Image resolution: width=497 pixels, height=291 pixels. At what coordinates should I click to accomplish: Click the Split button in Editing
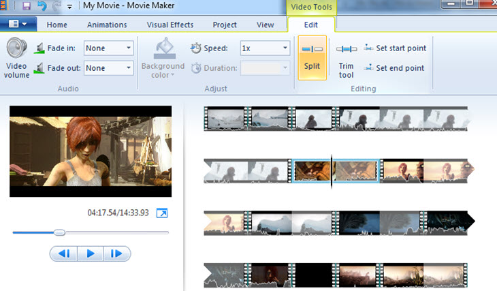point(312,57)
